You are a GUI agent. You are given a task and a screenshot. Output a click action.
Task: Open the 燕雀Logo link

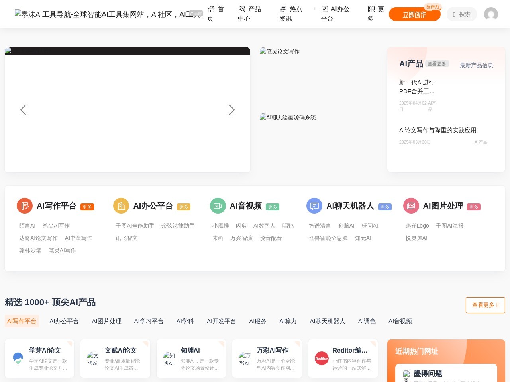pos(417,226)
